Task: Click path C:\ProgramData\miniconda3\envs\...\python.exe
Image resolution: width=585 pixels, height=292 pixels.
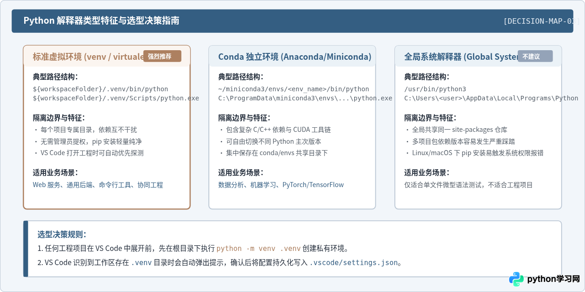Action: [x=305, y=98]
